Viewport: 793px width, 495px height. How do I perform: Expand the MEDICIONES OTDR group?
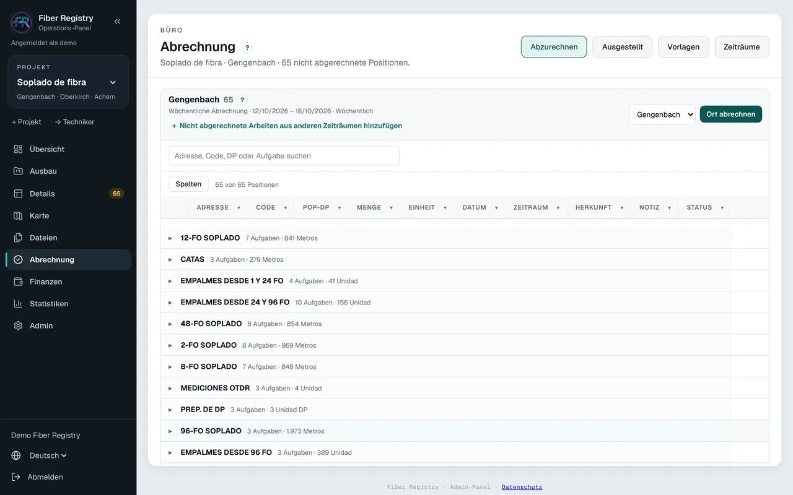[170, 389]
